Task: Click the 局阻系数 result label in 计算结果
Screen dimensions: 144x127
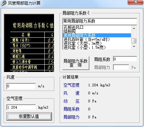Action: [x=71, y=109]
